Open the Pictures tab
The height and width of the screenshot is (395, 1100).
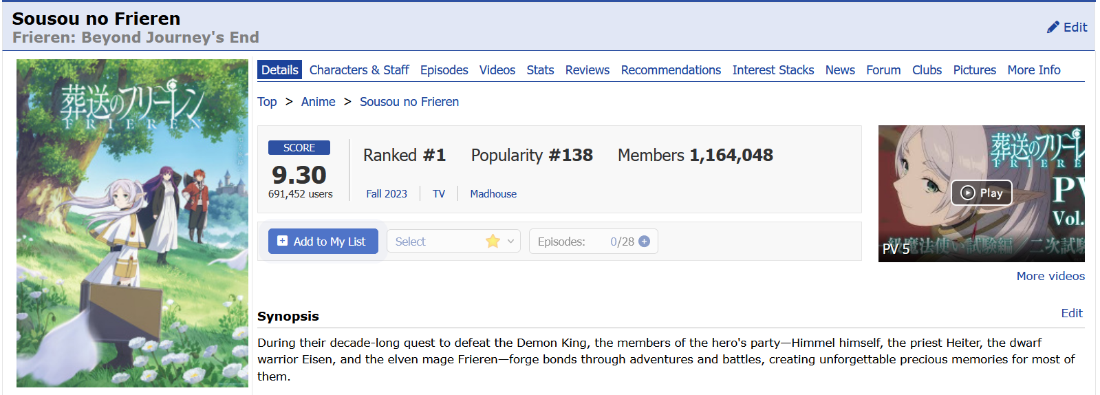974,70
